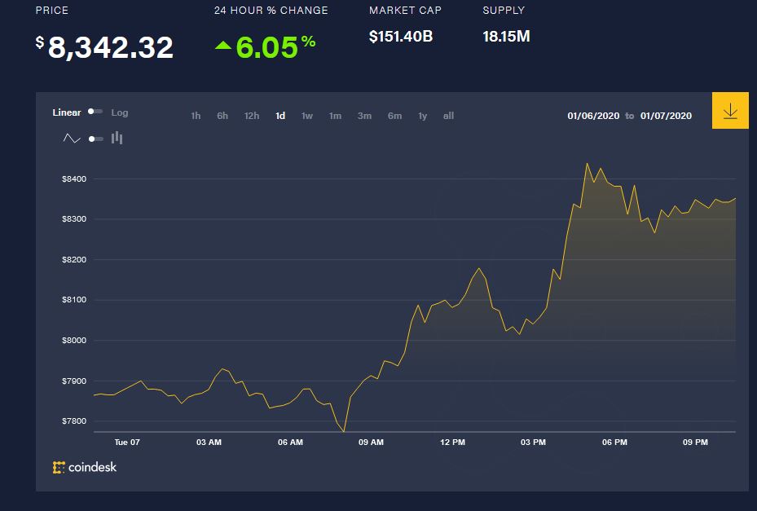Select the 1y time range

[422, 116]
